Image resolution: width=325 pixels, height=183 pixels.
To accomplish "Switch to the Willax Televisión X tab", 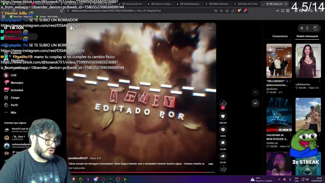I will tap(217, 4).
